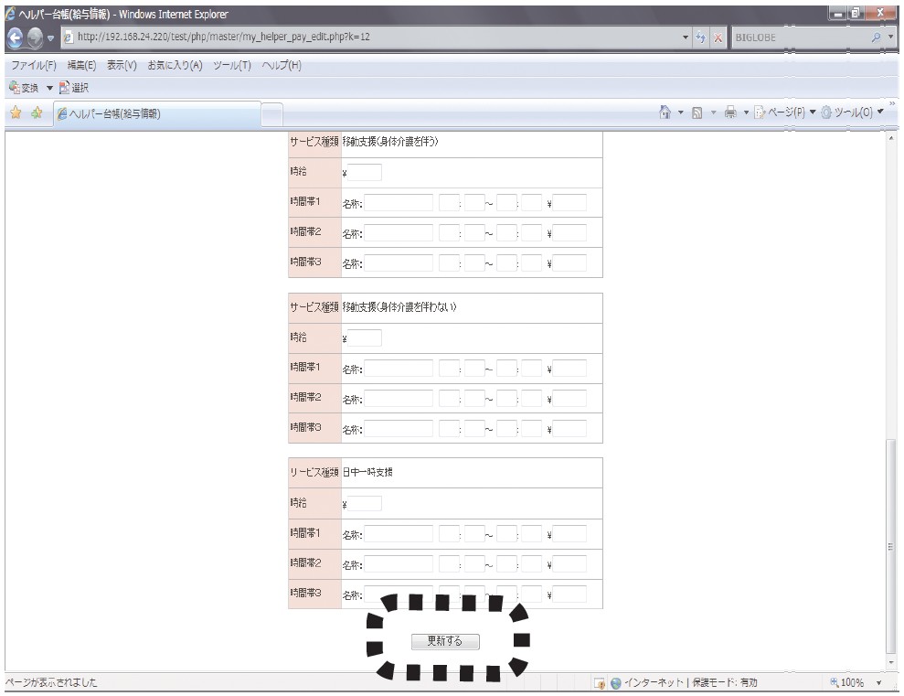Select the ヘルパー台帳(給与情報) tab
Screen dimensions: 904x696
coord(157,113)
